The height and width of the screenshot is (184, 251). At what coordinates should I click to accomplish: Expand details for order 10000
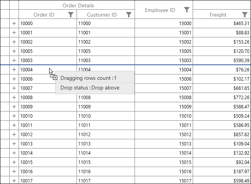pyautogui.click(x=14, y=24)
